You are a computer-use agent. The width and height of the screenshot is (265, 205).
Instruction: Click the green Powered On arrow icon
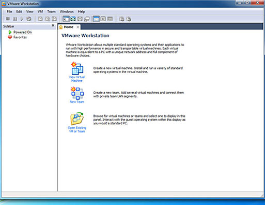point(10,32)
